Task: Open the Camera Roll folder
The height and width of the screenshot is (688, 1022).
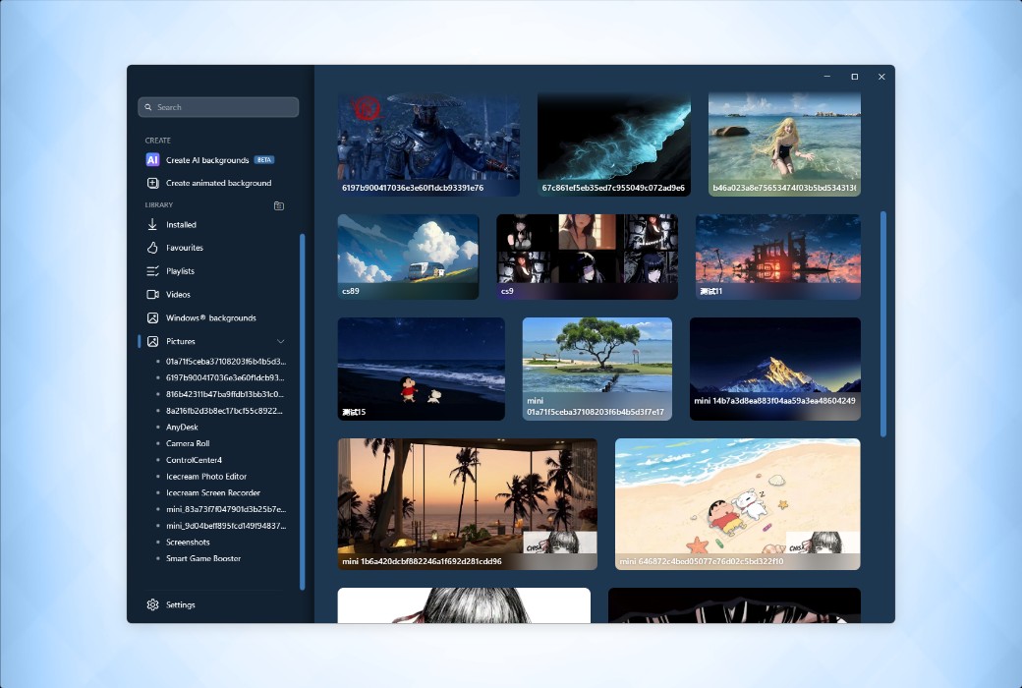Action: [x=188, y=443]
